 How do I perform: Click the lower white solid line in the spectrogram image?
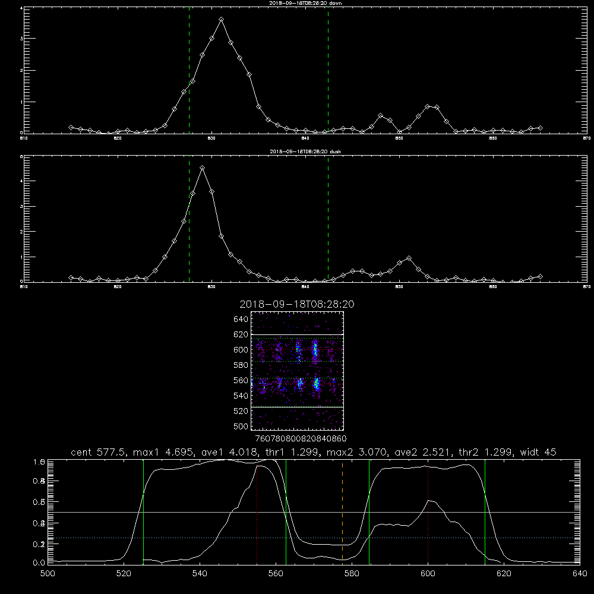pyautogui.click(x=298, y=407)
